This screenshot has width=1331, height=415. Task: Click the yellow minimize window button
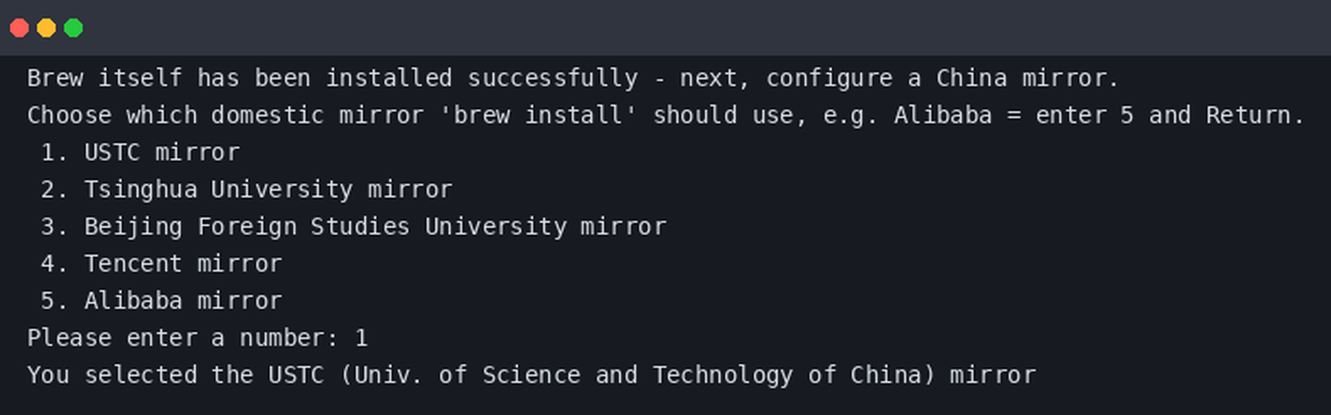click(46, 28)
